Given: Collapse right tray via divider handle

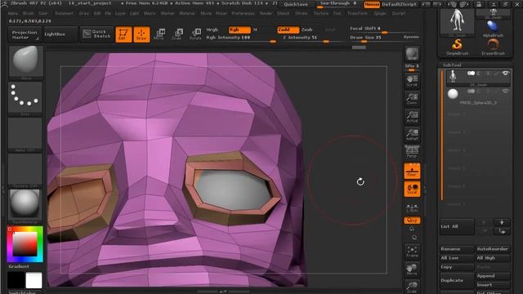Looking at the screenshot, I should [x=425, y=190].
